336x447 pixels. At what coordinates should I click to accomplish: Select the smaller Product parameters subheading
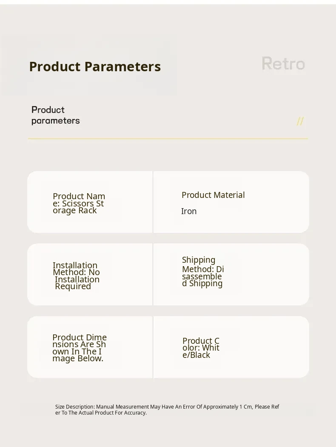(x=55, y=115)
